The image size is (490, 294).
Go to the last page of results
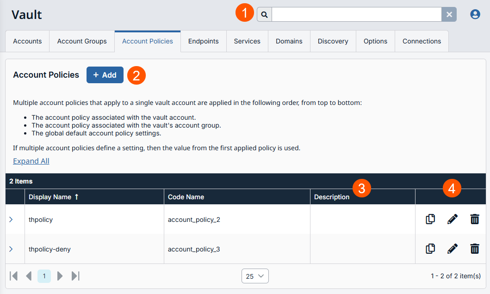coord(75,276)
